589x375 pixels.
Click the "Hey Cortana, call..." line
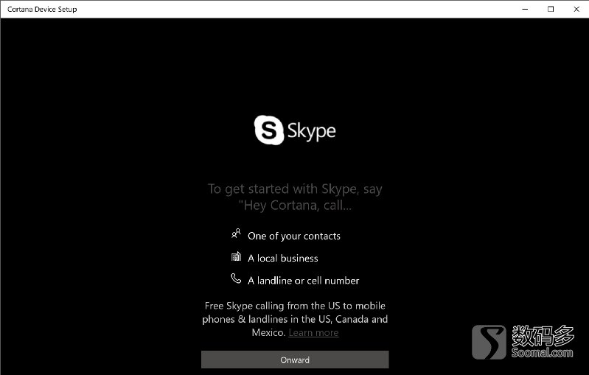click(295, 206)
